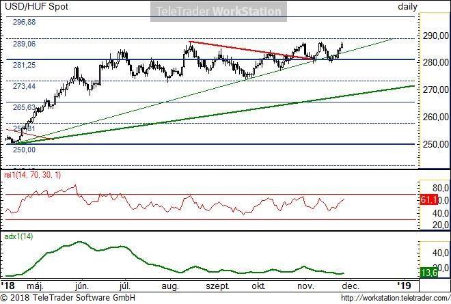Click the USD/HUF Spot chart title
Image resolution: width=451 pixels, height=304 pixels.
(36, 6)
